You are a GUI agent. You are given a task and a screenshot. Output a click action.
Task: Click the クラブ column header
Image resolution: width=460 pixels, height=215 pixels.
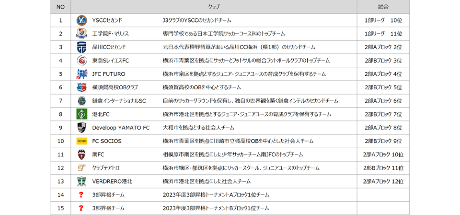214,7
